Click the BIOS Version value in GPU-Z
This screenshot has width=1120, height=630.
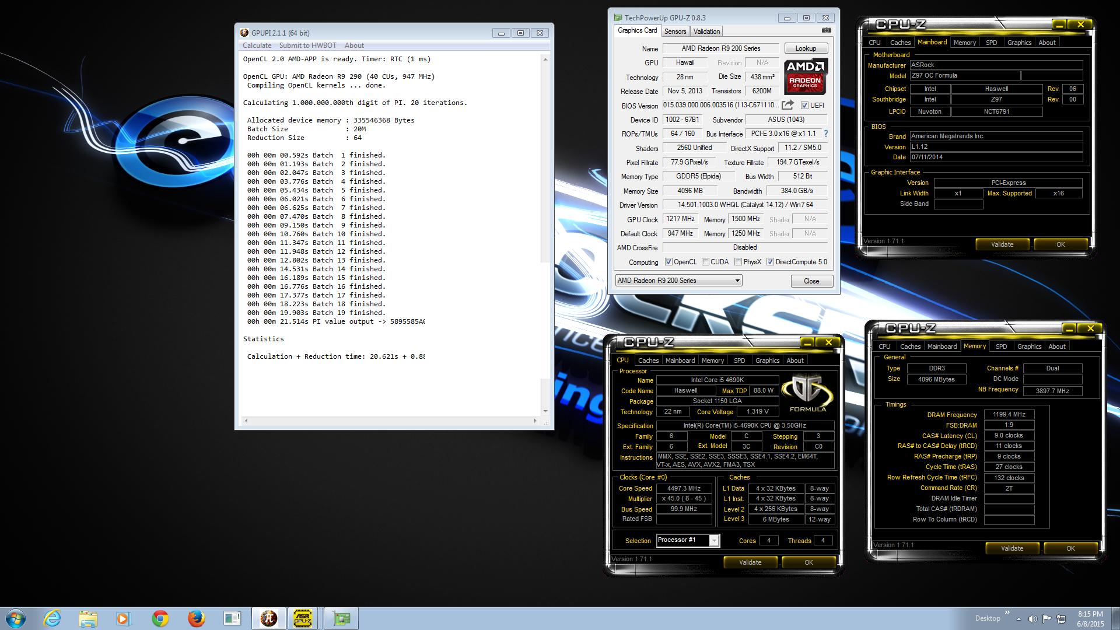(720, 105)
